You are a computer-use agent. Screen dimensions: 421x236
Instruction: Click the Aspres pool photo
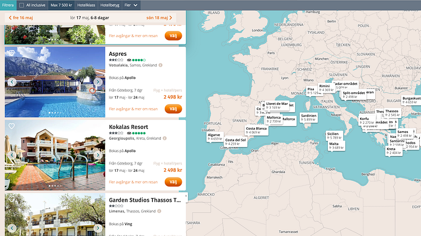(55, 82)
